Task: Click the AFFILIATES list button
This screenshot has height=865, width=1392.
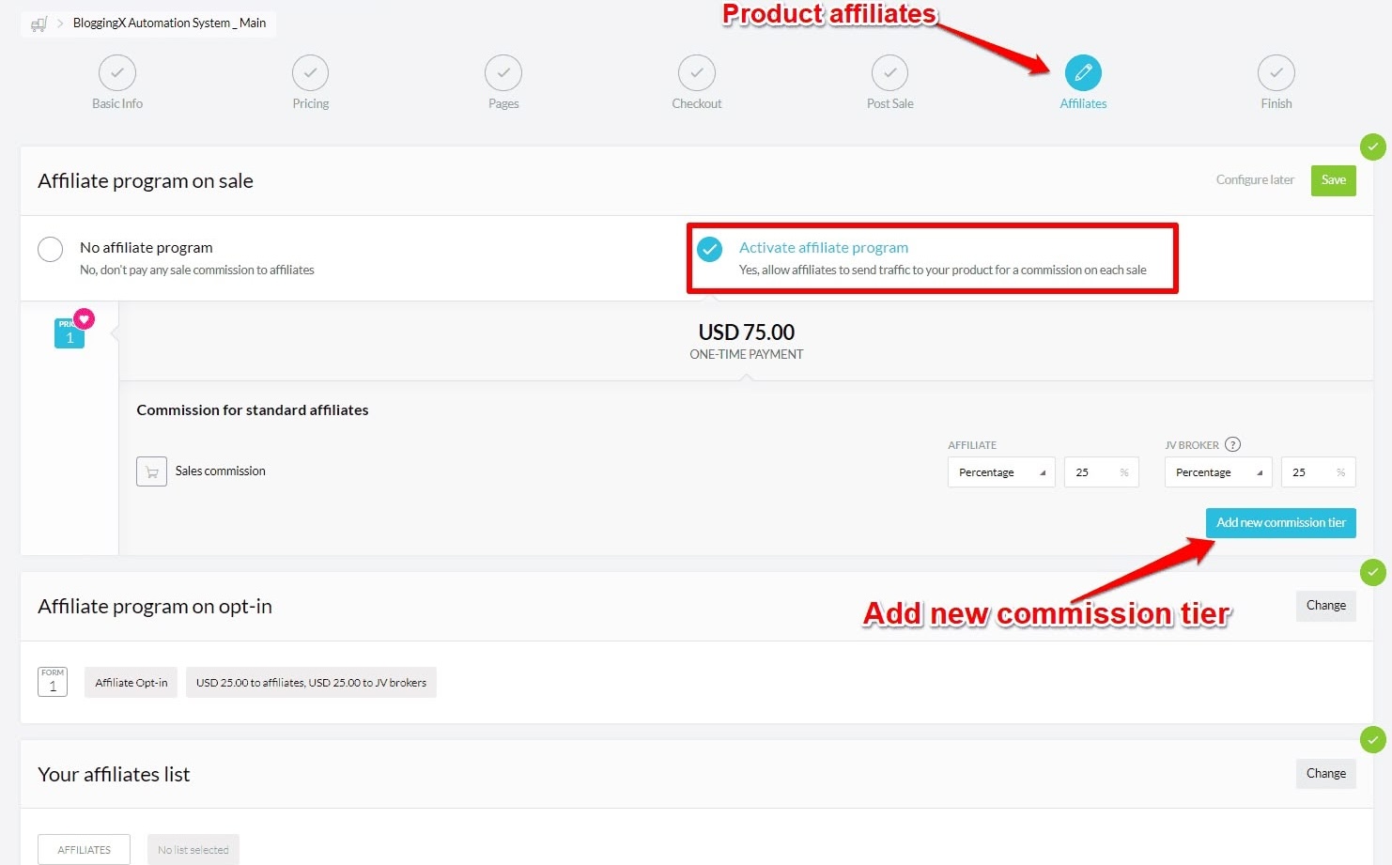Action: pos(85,850)
